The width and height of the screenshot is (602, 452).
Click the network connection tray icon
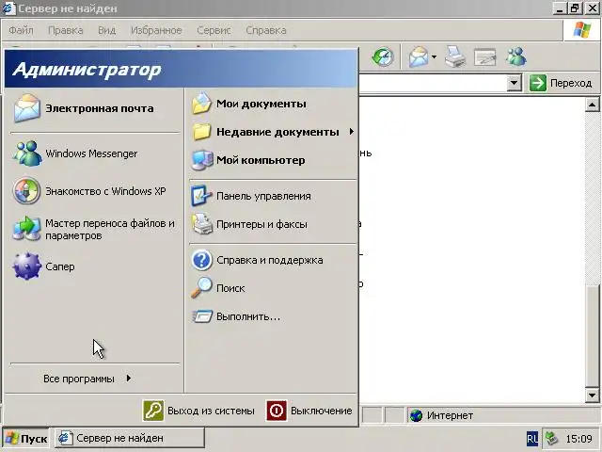551,439
